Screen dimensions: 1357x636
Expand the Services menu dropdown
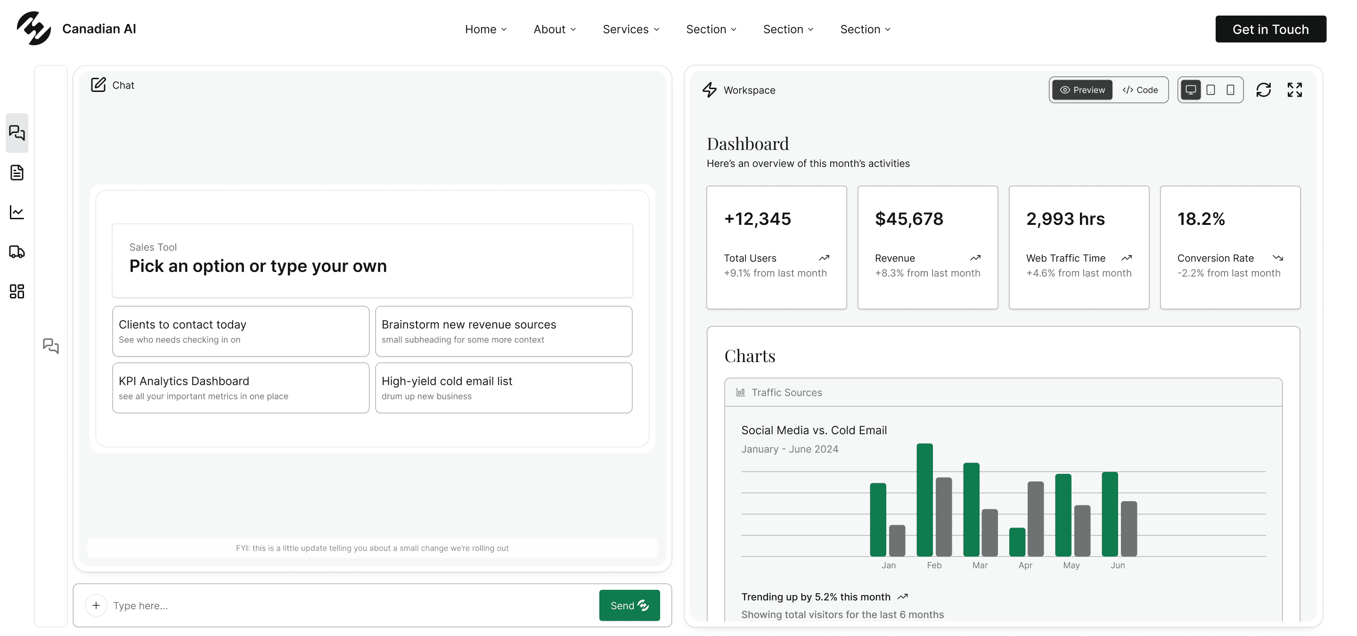pos(631,30)
